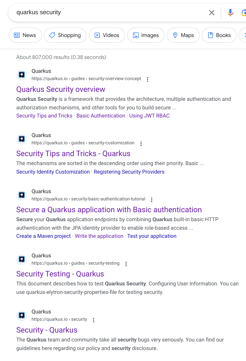Open the Quarkus Security overview result

point(60,89)
